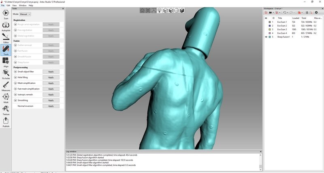Toggle the lighting bulb icon in viewport toolbar
The image size is (324, 173).
pyautogui.click(x=159, y=11)
